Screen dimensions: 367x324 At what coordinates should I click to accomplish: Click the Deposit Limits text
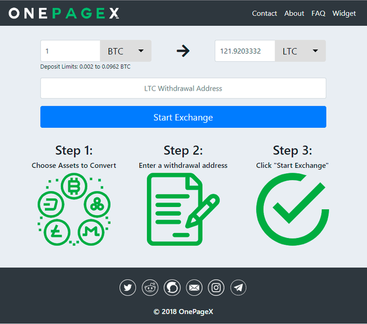[85, 67]
